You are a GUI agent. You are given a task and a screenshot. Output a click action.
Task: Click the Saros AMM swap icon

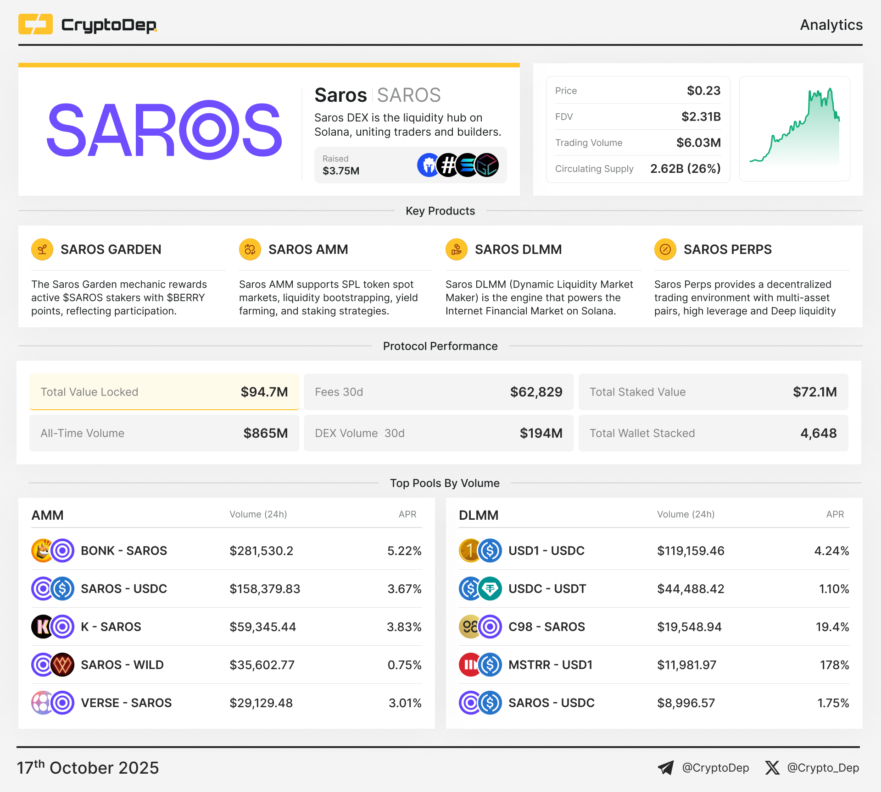tap(250, 249)
